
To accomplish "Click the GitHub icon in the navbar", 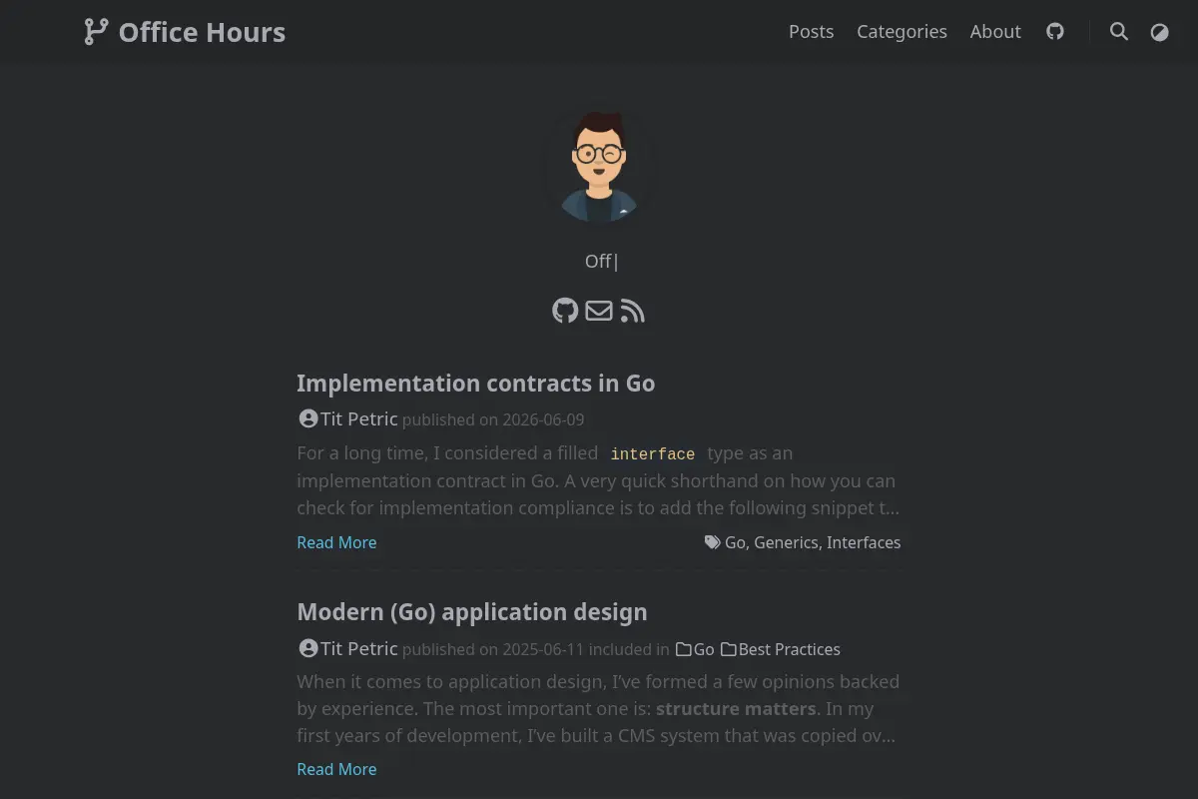I will click(1055, 32).
